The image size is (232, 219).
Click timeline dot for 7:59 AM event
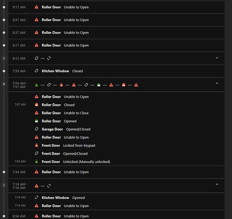4,71
